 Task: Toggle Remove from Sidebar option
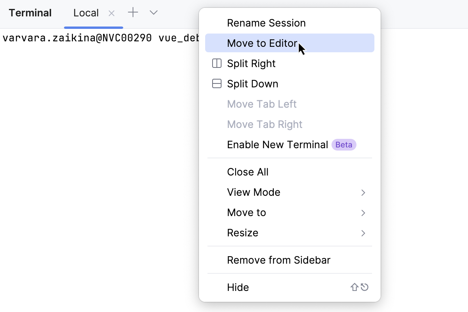click(x=278, y=260)
